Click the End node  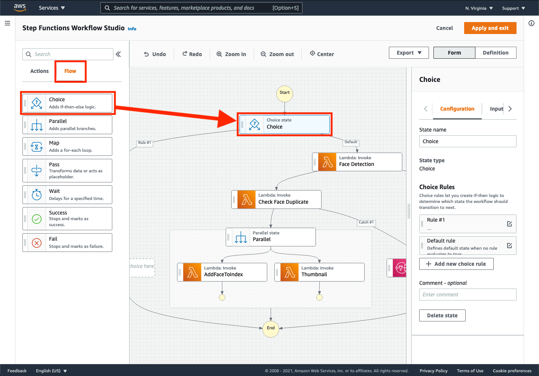[271, 329]
